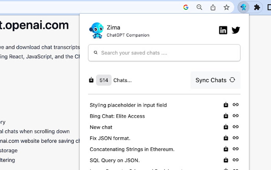Download the 'Fix JSON format.' transcript
271x170 pixels.
point(226,138)
